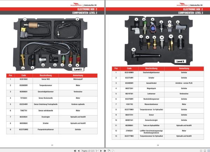Viewport: 210px width, 152px height.
Task: Go to the first page with the double-left arrow
Action: tap(75, 151)
